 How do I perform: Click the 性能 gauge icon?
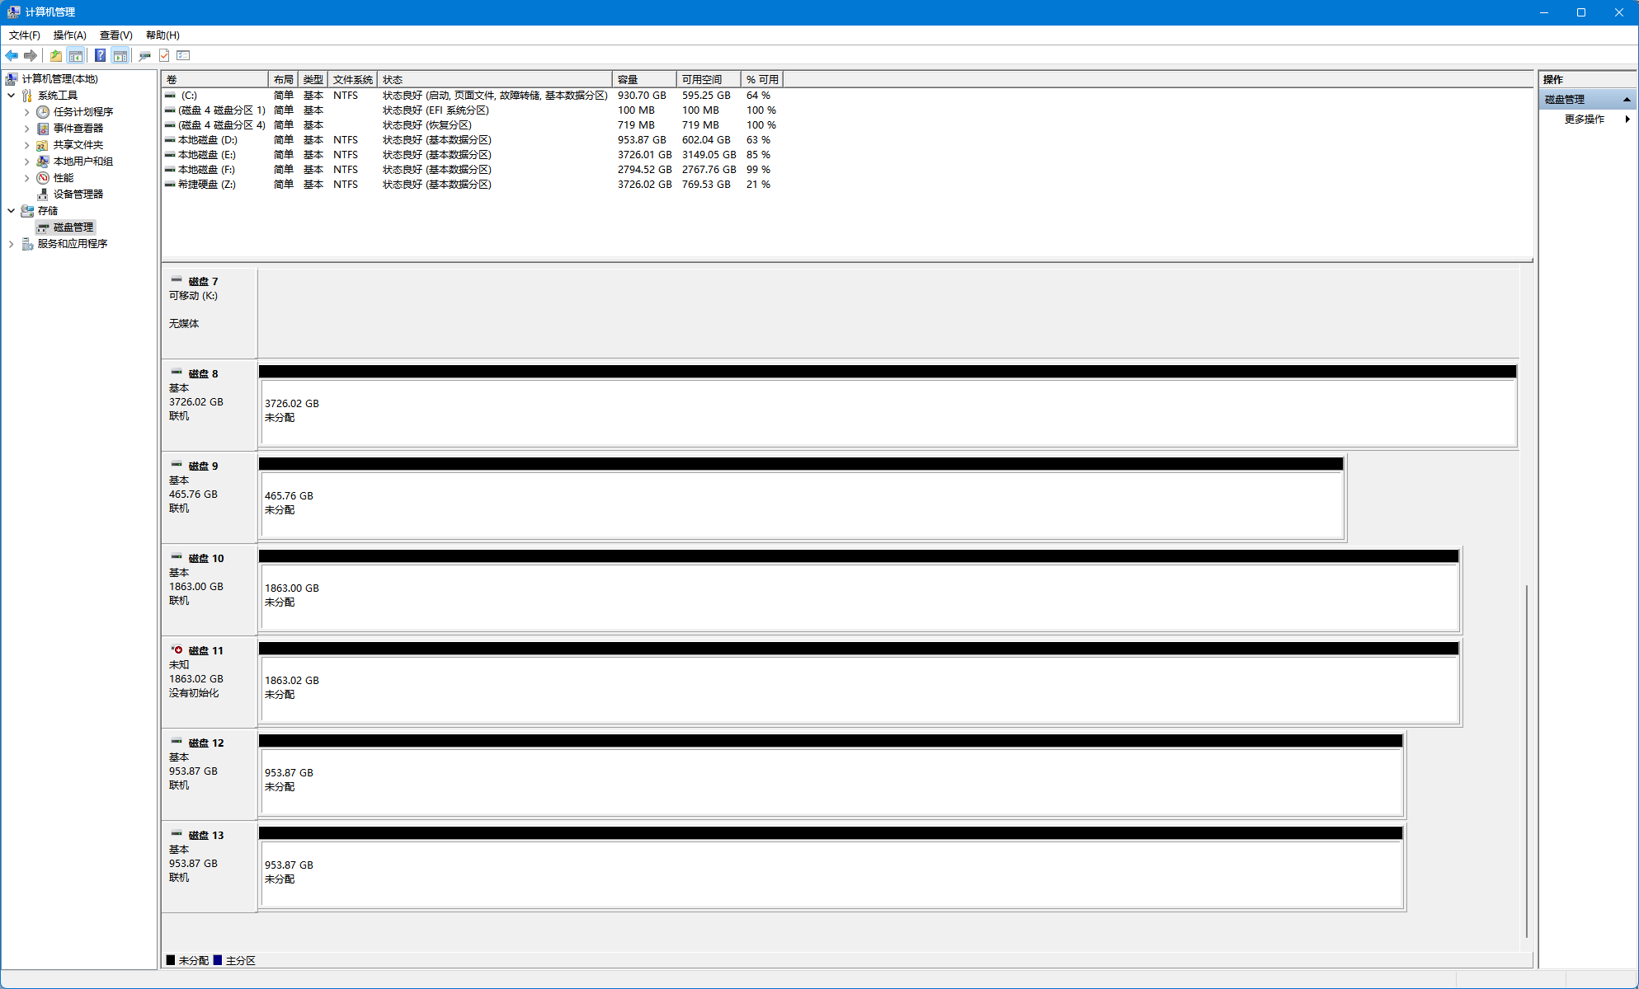click(43, 178)
